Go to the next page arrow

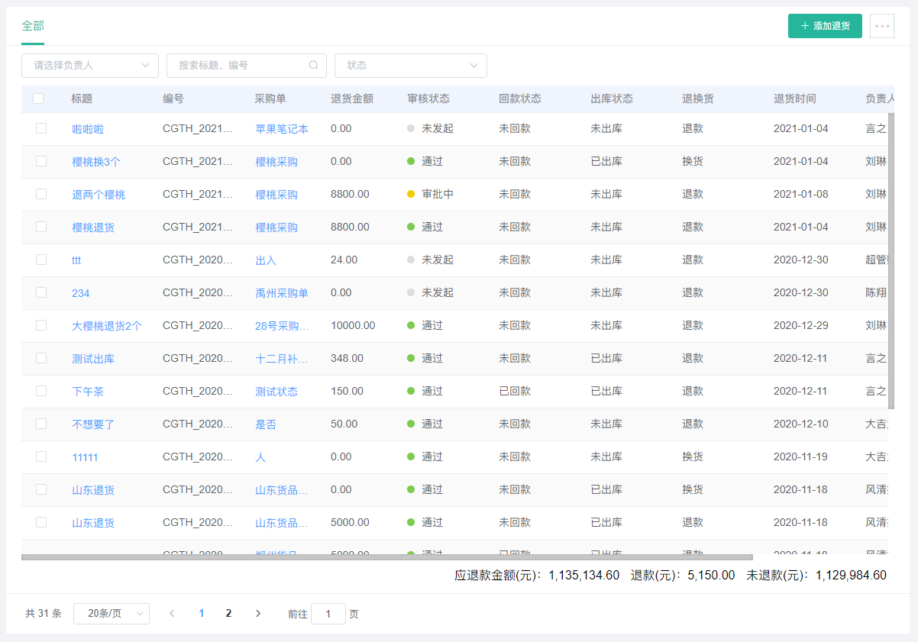[x=258, y=613]
